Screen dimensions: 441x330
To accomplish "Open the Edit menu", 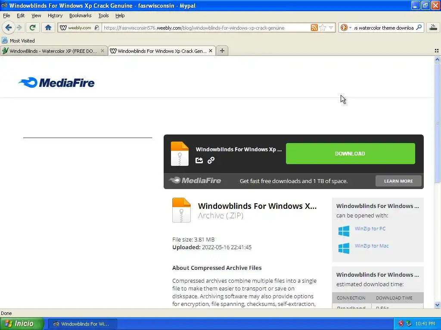I will pyautogui.click(x=21, y=15).
